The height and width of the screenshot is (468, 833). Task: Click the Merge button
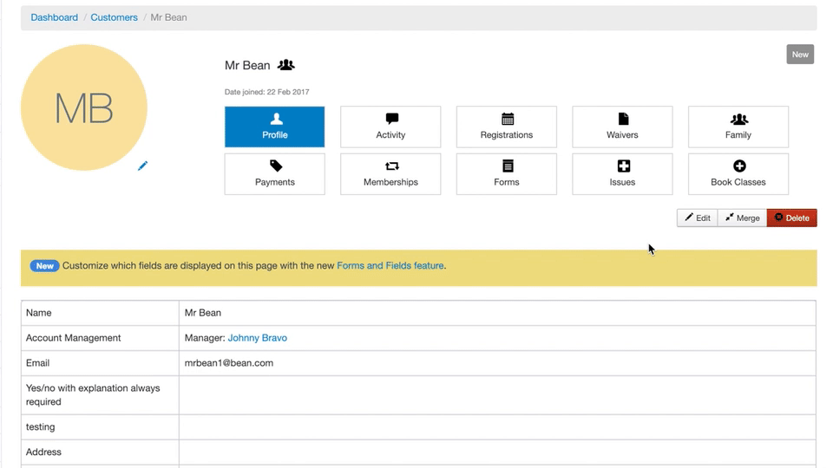coord(743,218)
